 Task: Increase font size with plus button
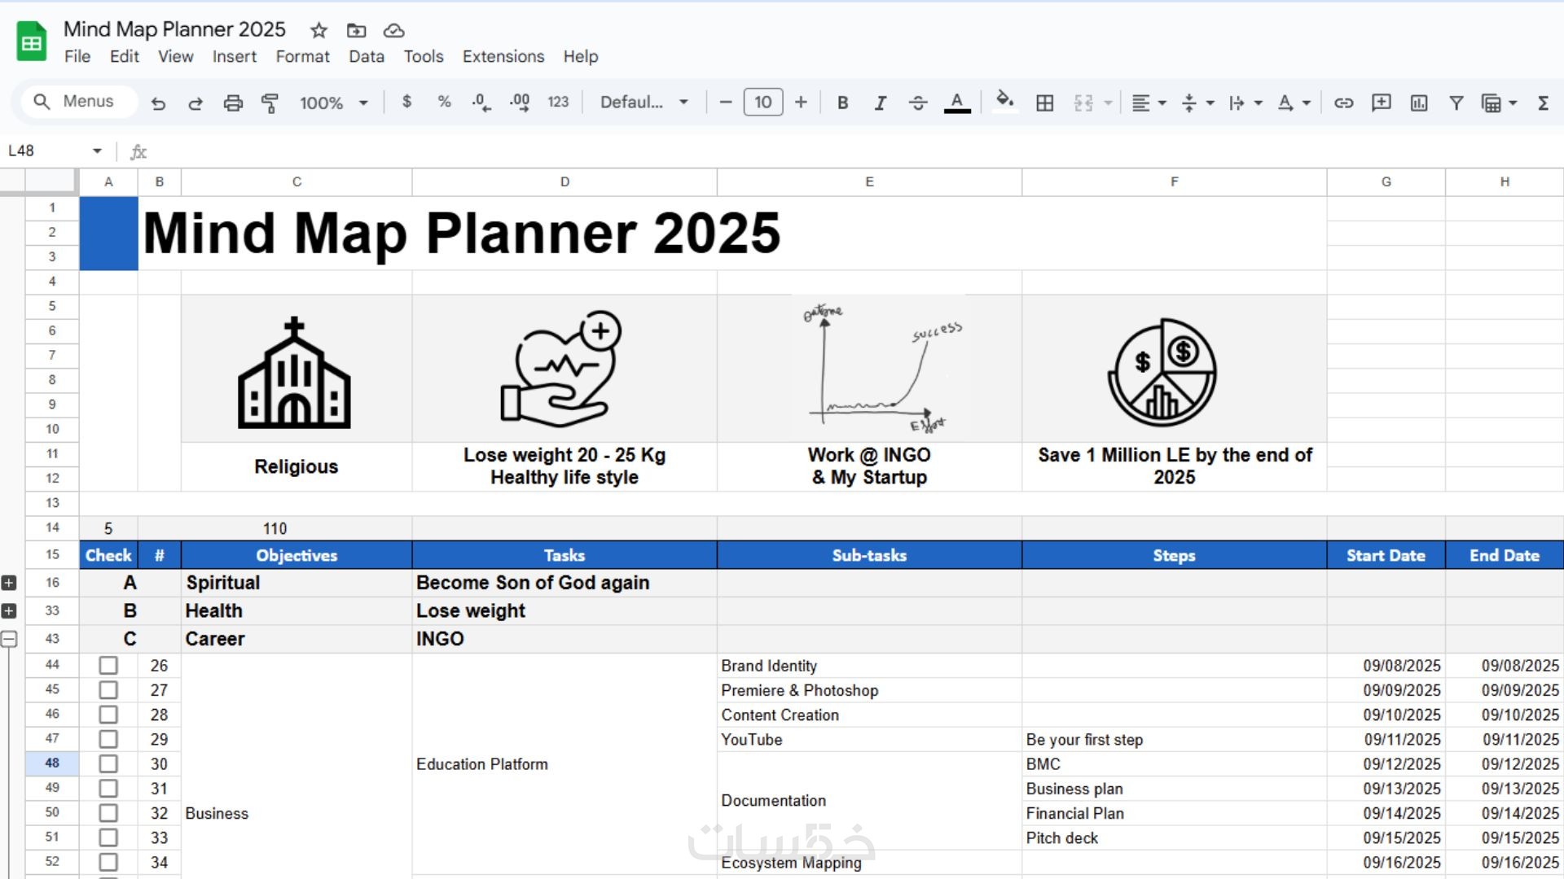[x=801, y=103]
